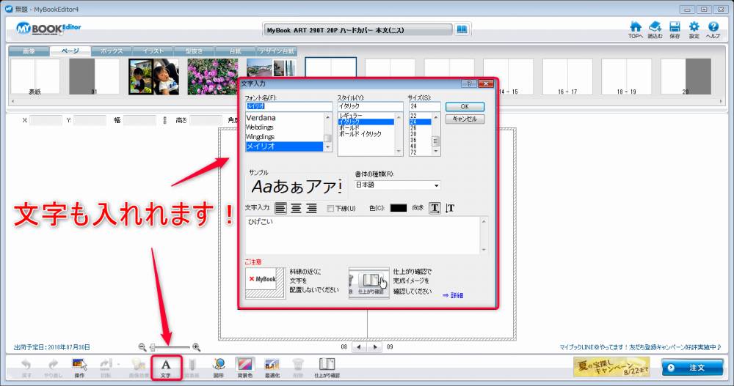Click the 注文 order button
This screenshot has width=734, height=386.
click(x=692, y=367)
